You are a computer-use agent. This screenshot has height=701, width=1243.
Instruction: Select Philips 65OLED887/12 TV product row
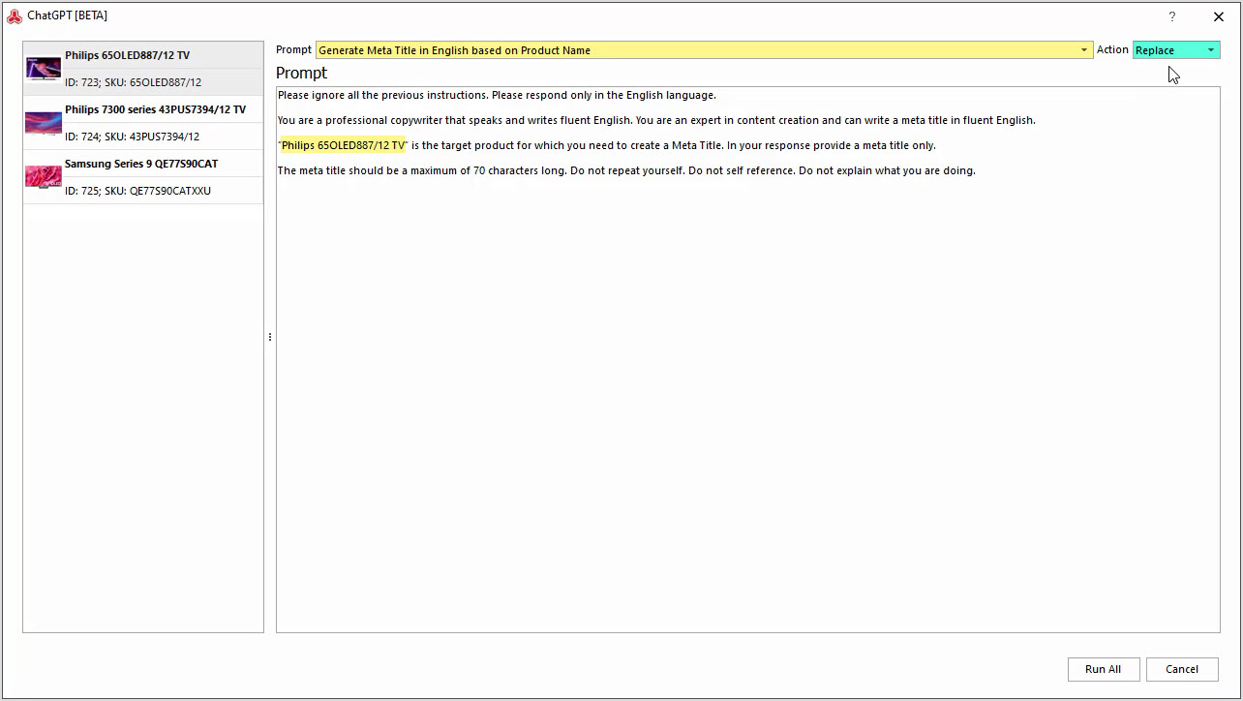143,69
